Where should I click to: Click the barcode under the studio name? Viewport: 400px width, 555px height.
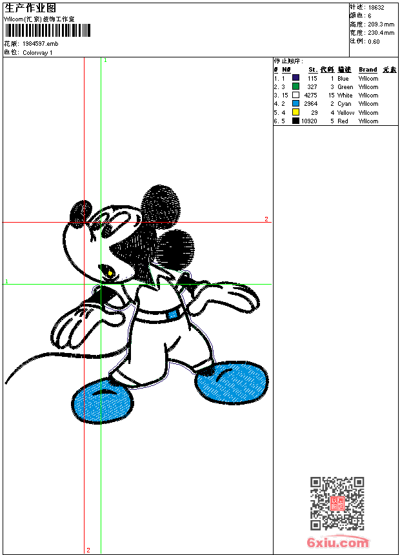coord(48,30)
